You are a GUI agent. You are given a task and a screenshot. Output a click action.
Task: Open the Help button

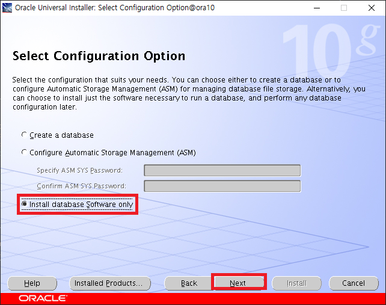32,283
